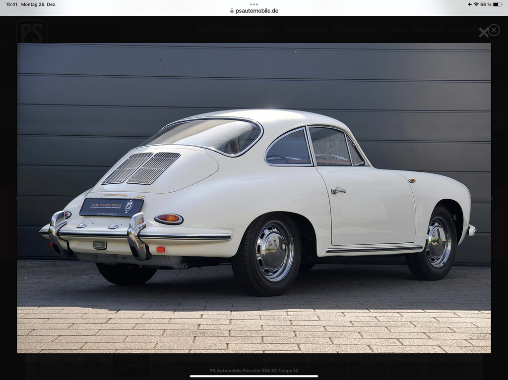The height and width of the screenshot is (380, 508).
Task: Close the photo lightbox with the large X
Action: point(484,31)
